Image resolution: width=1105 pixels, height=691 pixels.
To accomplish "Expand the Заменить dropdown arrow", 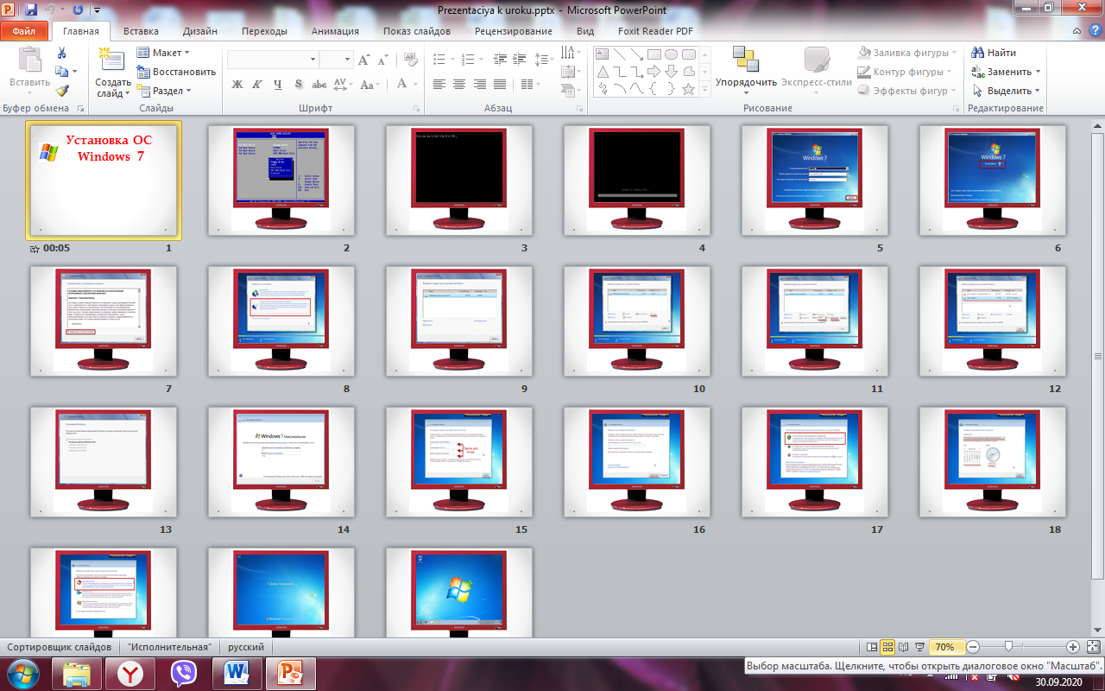I will coord(1038,72).
